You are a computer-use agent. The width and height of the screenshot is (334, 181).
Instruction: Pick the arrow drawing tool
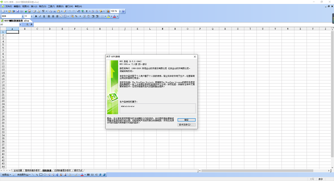click(37, 175)
